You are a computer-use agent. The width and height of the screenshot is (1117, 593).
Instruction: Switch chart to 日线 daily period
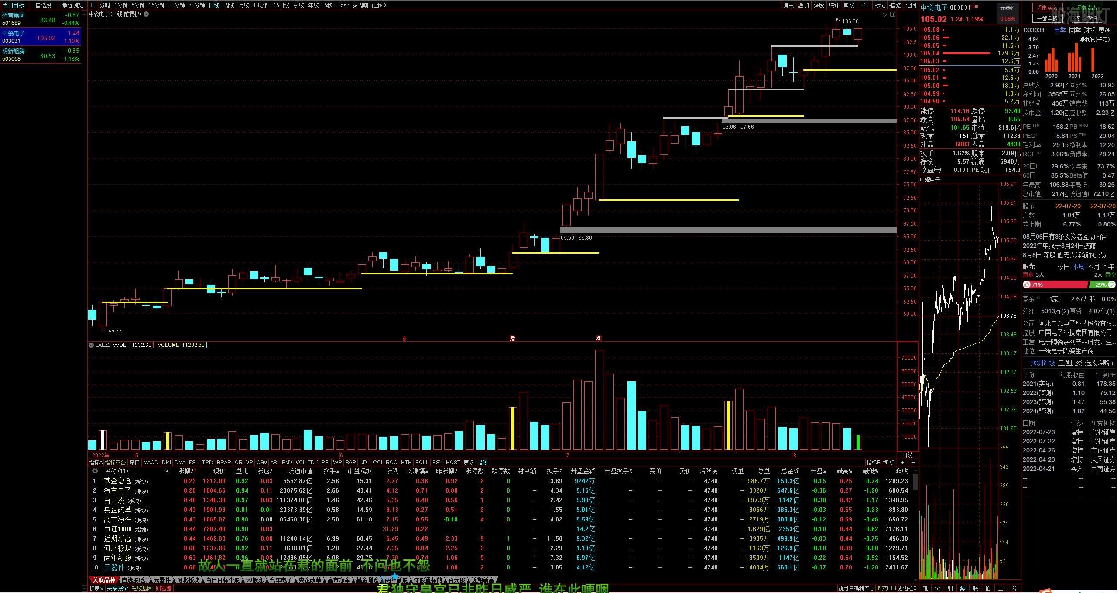tap(214, 5)
